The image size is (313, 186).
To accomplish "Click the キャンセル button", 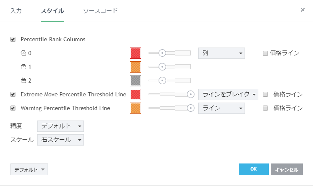I will pyautogui.click(x=287, y=169).
